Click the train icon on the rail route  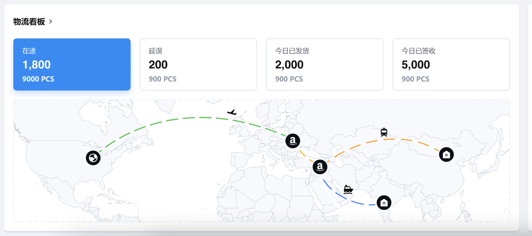pos(384,132)
